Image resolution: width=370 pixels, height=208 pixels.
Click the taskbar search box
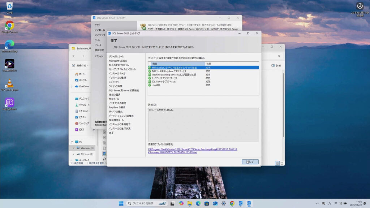[x=147, y=204]
